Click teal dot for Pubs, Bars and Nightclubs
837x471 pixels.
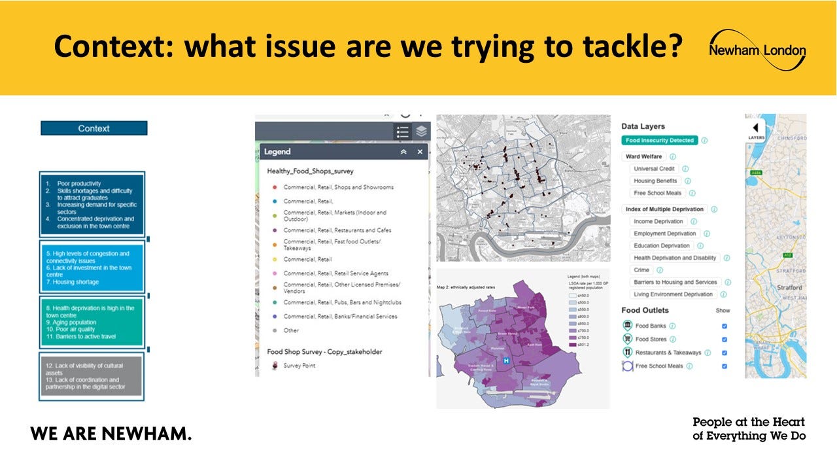pos(274,302)
